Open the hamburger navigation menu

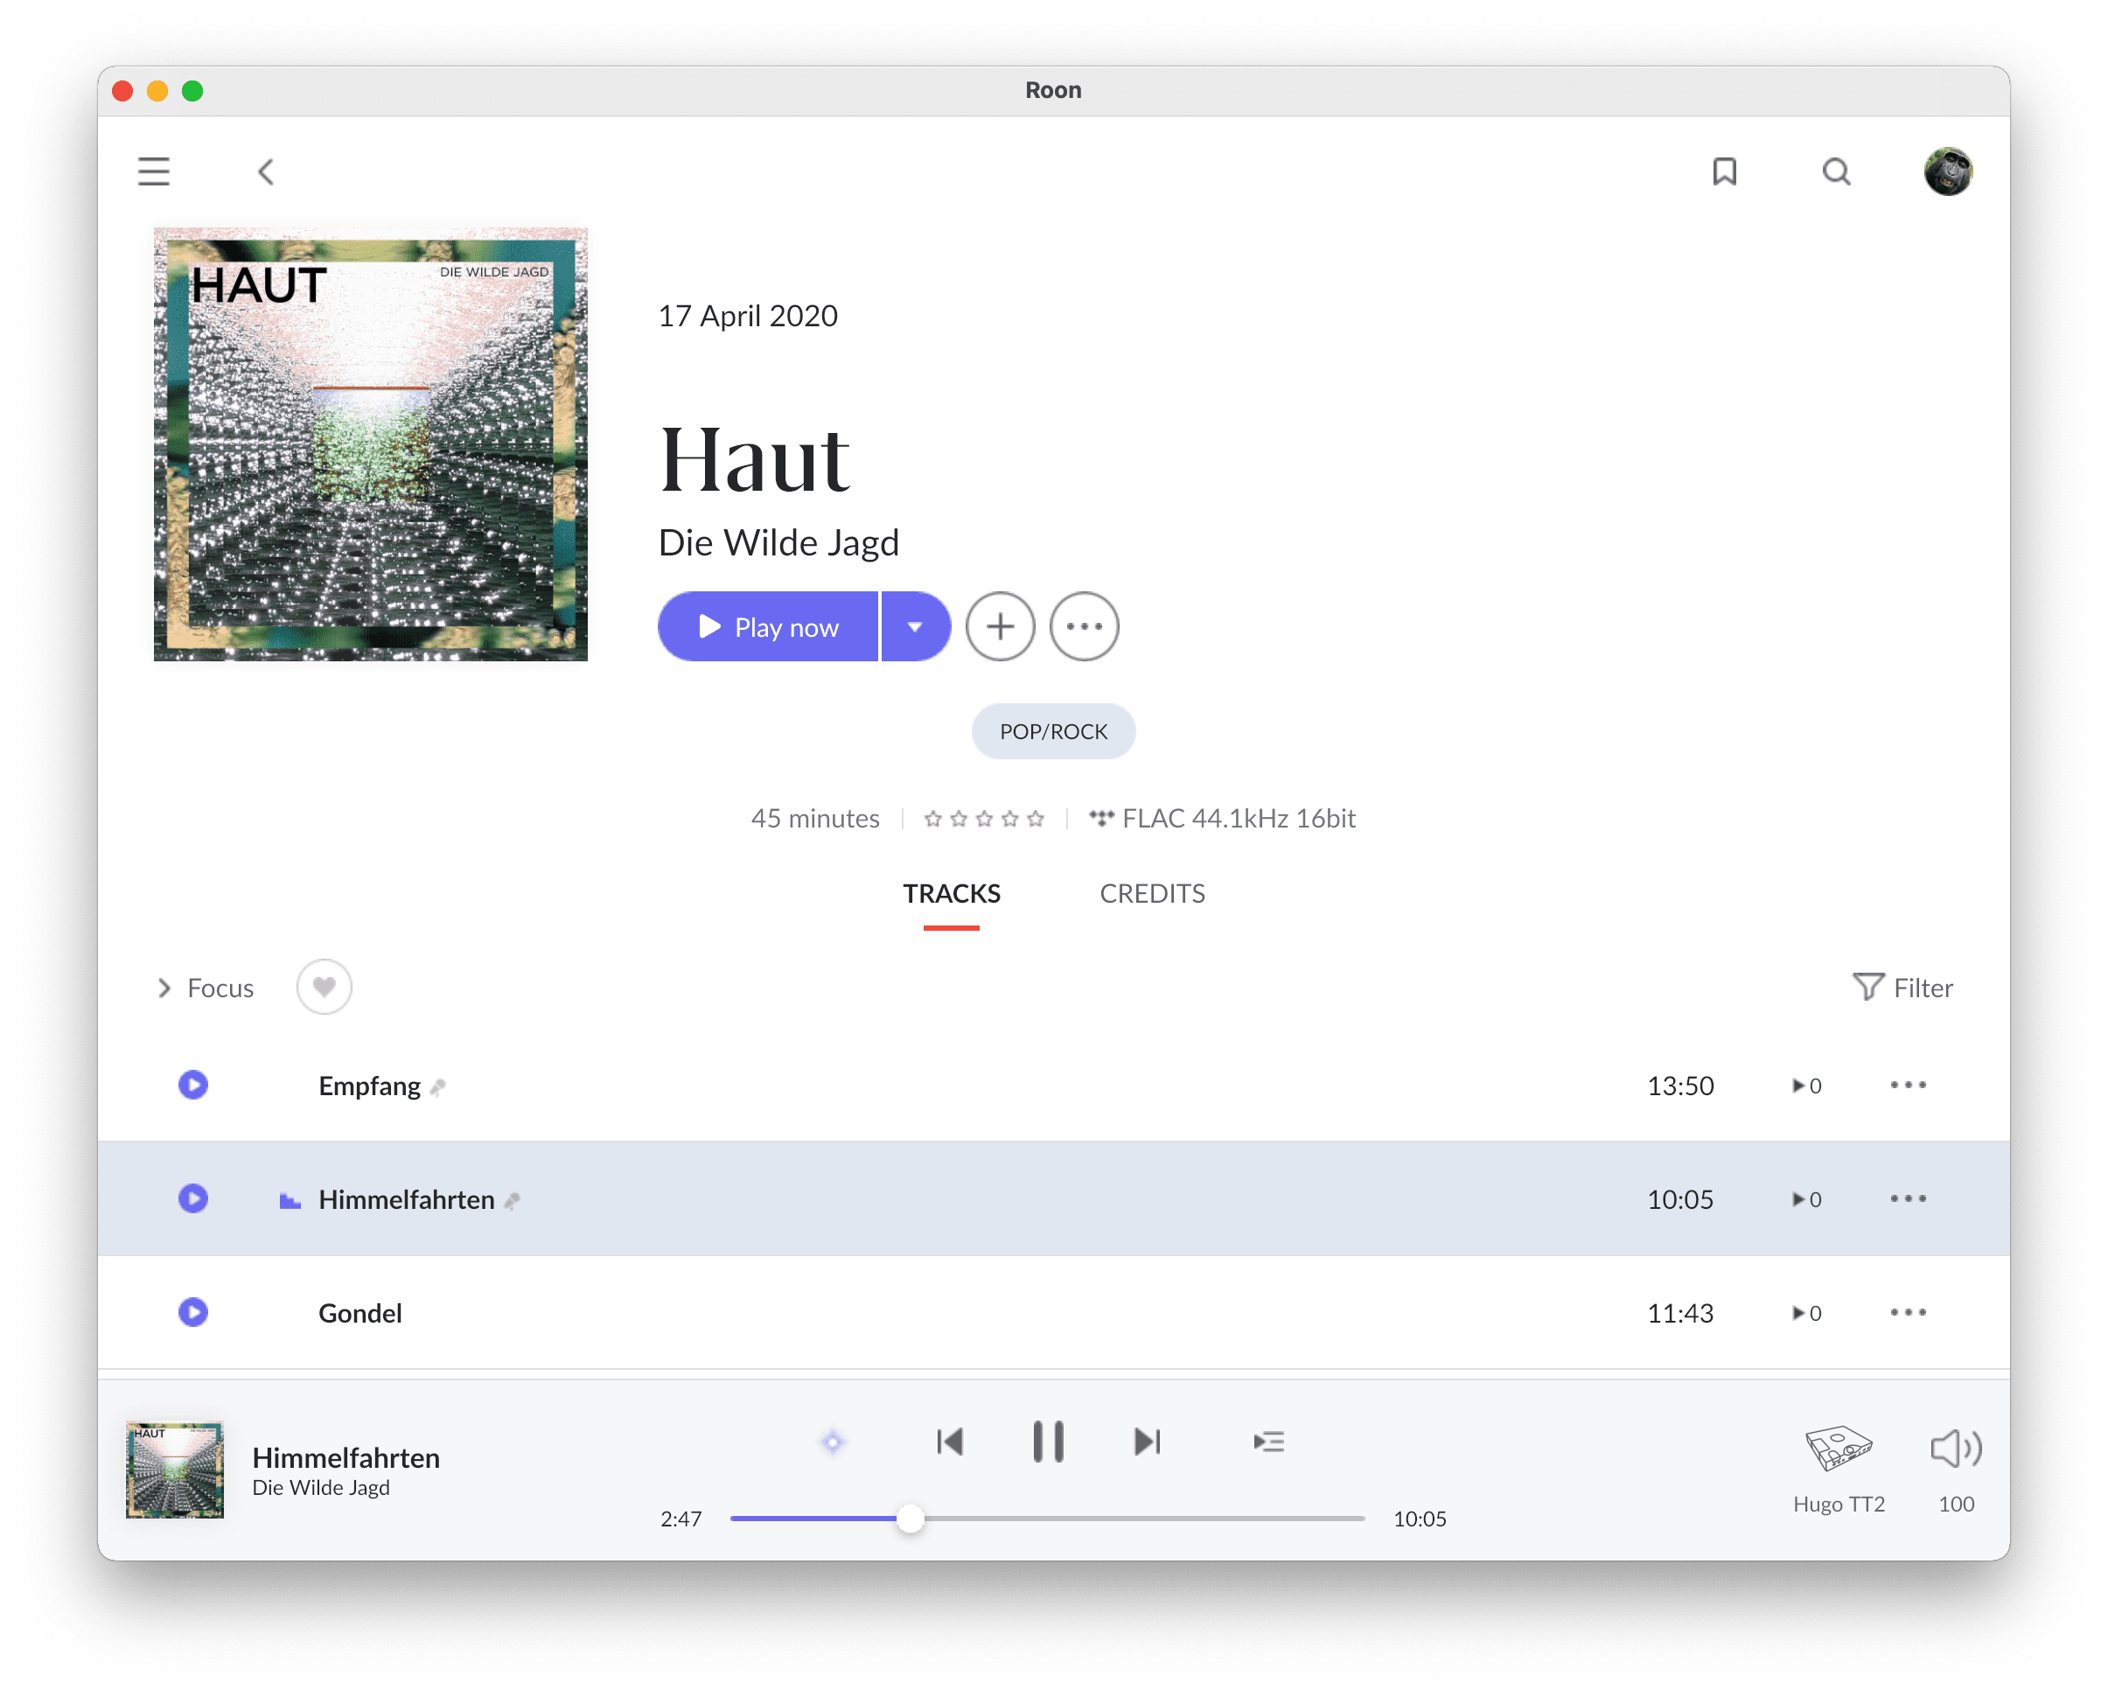point(153,172)
